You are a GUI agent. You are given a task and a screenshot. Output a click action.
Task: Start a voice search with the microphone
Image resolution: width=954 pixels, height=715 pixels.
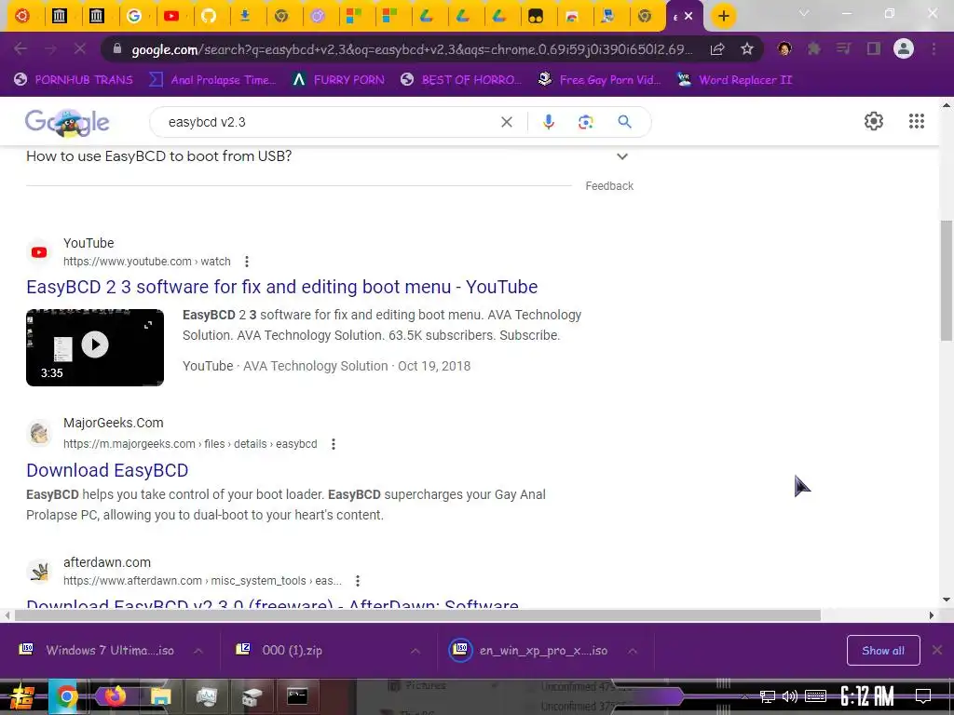[548, 122]
